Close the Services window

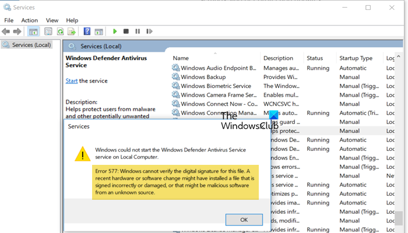392,8
